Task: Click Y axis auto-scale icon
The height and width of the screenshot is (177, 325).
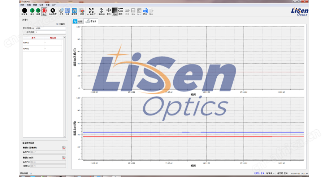Action: 101,12
